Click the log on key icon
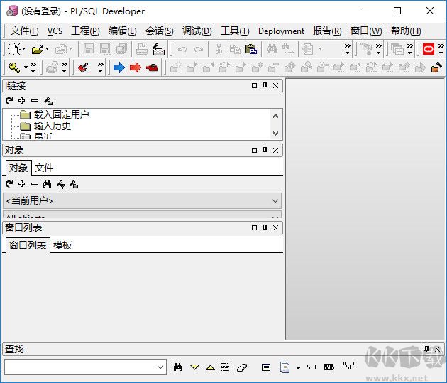This screenshot has width=447, height=383. 13,68
